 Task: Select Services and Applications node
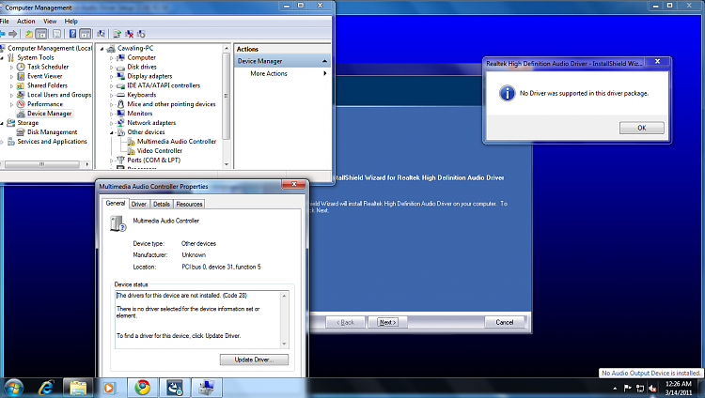[52, 142]
